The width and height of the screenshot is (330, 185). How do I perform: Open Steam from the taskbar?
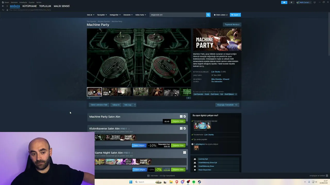coord(199,182)
